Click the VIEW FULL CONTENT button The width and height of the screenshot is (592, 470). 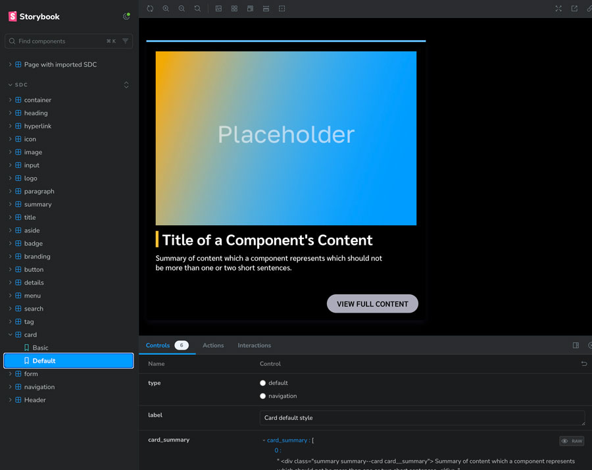(372, 303)
